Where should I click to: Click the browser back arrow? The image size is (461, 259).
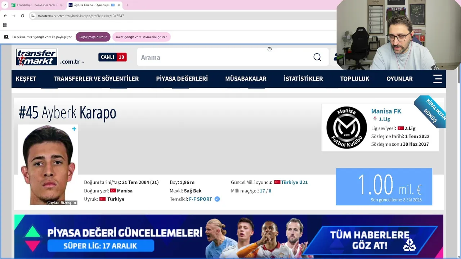click(x=5, y=16)
